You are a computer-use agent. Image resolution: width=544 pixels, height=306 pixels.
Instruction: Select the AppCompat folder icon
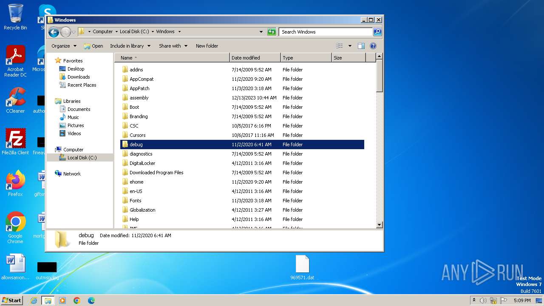click(x=125, y=79)
